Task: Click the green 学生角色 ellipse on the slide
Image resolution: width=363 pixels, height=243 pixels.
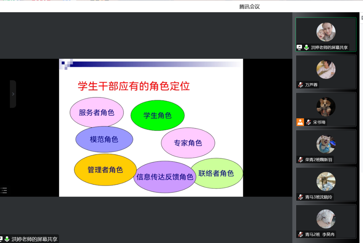Action: [x=157, y=115]
